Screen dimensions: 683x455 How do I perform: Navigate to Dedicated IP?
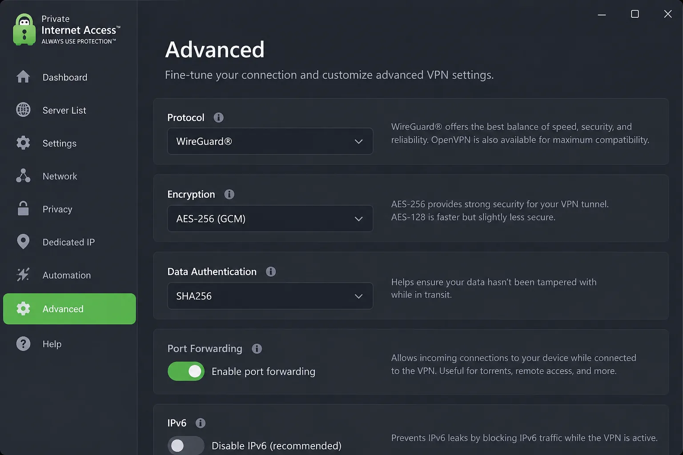click(69, 242)
